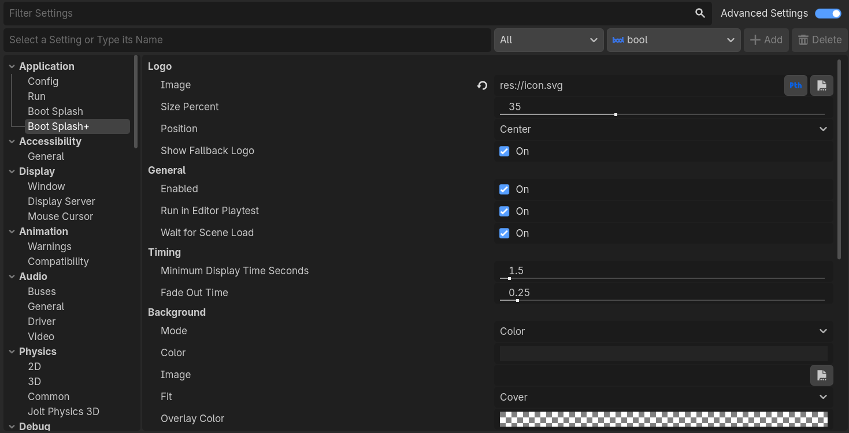Open file browser for Background Image
Screen dimensions: 849x433
(x=822, y=375)
